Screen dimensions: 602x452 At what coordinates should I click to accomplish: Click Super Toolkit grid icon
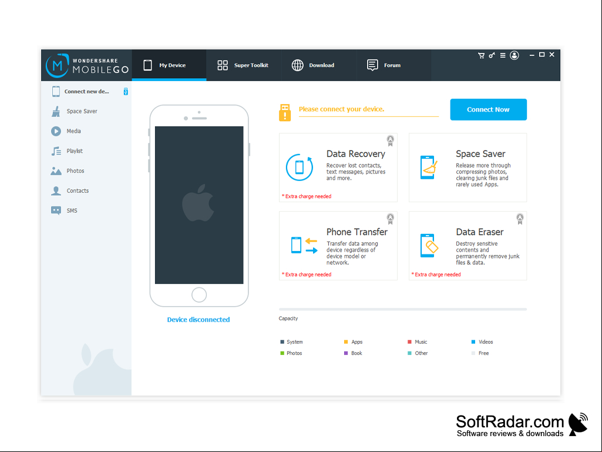point(223,65)
